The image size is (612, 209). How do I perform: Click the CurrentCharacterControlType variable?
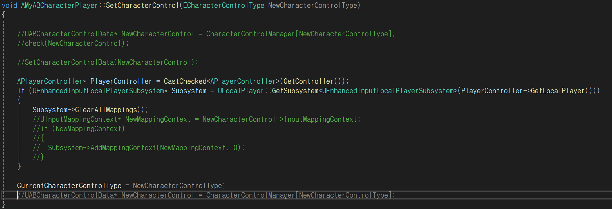coord(69,186)
